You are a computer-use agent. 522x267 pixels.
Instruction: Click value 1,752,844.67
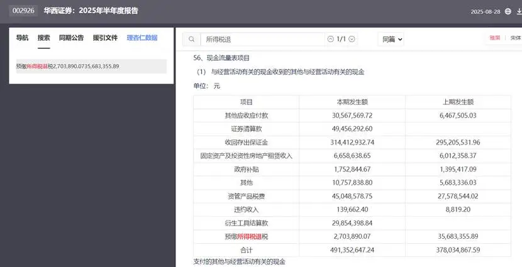coord(352,169)
